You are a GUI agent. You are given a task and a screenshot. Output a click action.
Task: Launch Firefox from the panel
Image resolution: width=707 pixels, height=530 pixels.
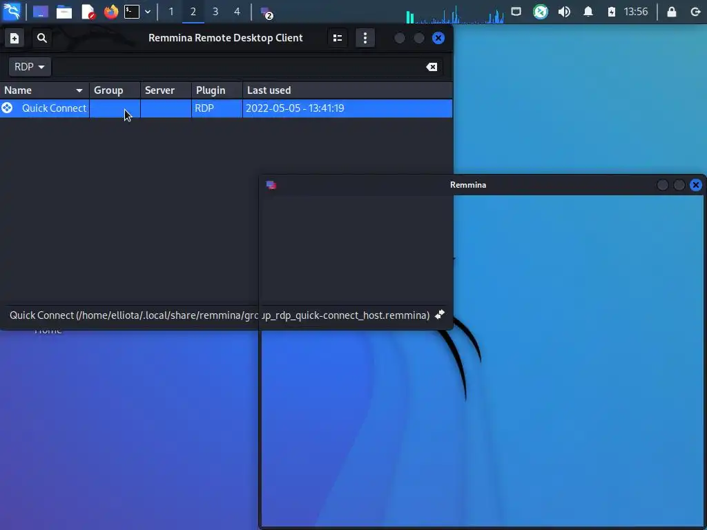pyautogui.click(x=111, y=12)
